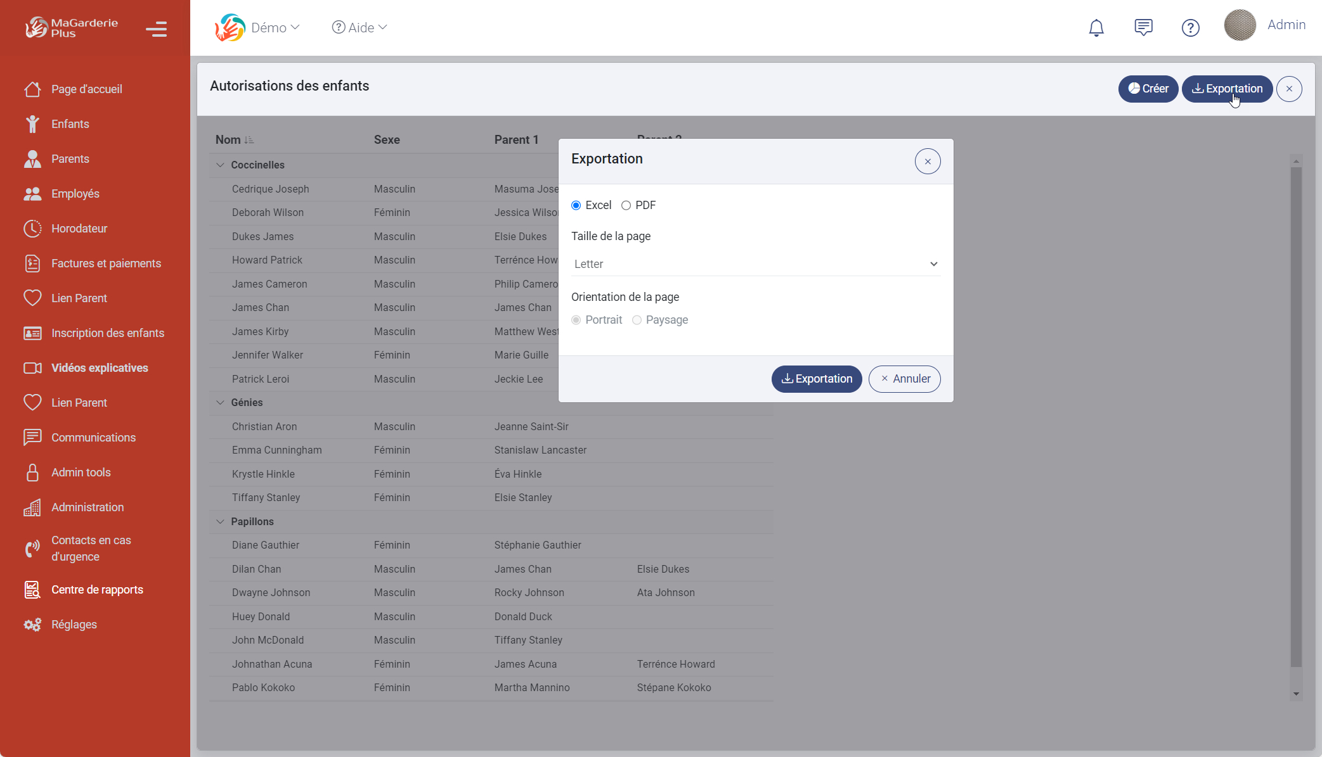Choose Paysage page orientation
The height and width of the screenshot is (757, 1322).
click(x=637, y=320)
